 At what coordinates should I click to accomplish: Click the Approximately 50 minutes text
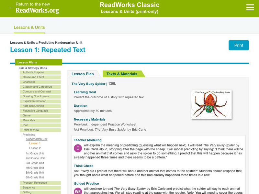[93, 111]
